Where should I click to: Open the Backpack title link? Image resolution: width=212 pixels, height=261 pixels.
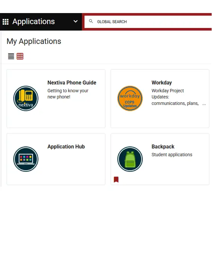click(163, 147)
